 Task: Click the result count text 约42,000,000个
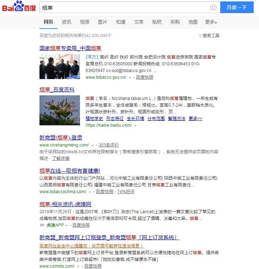[97, 36]
